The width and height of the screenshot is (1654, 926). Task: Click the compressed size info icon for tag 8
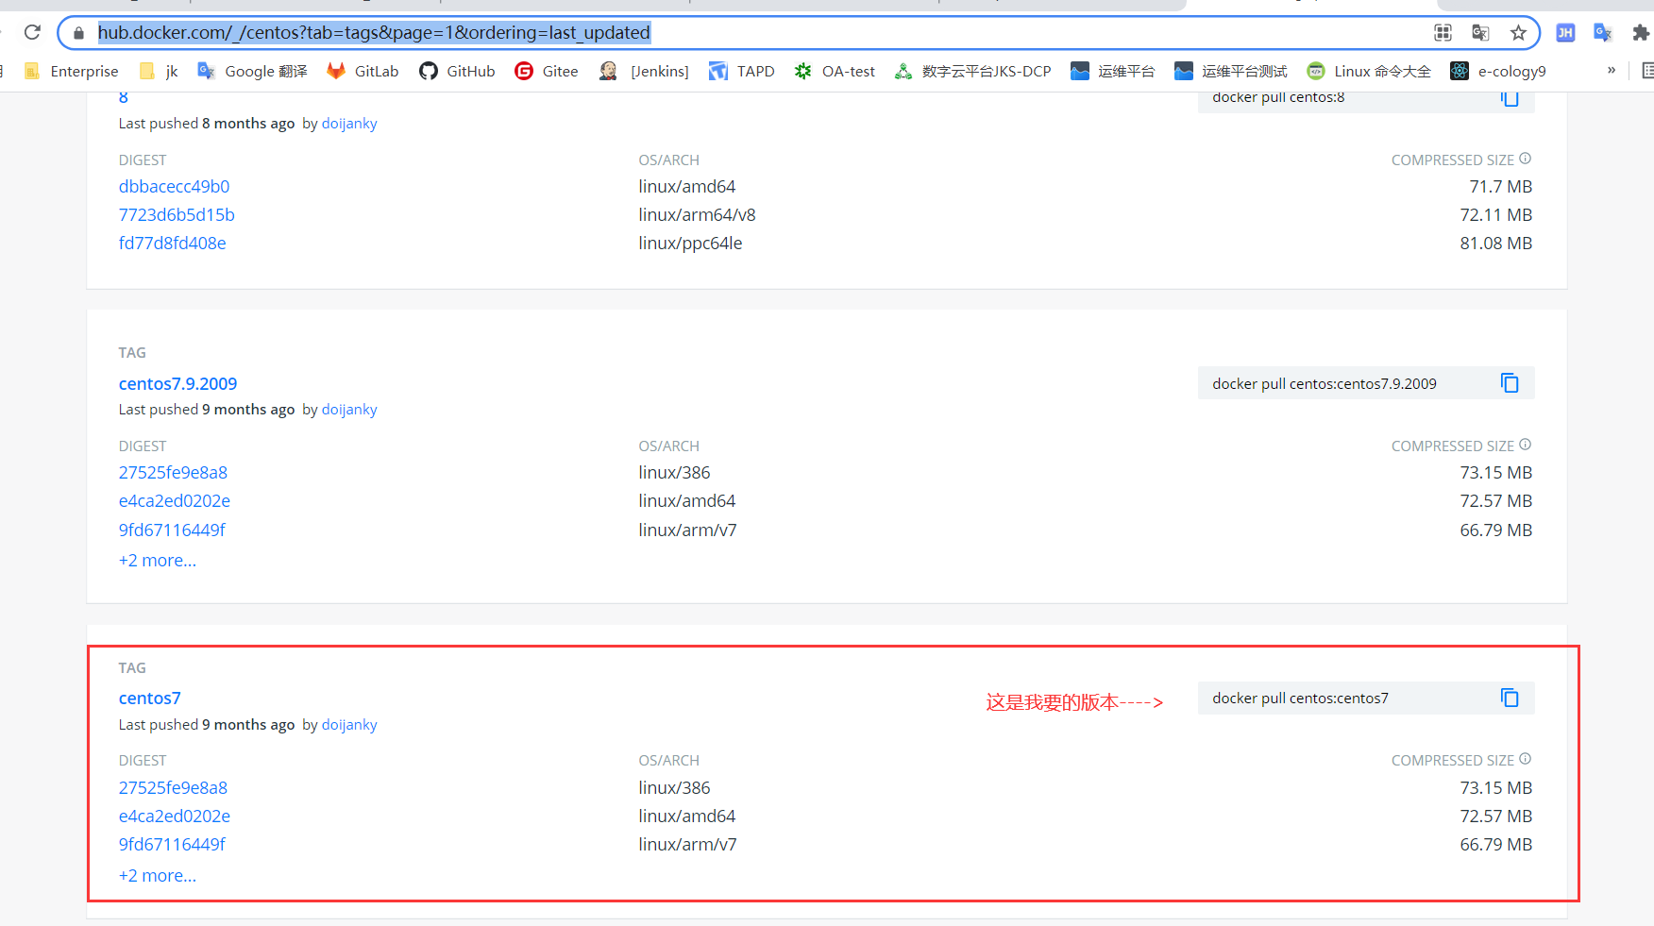[x=1525, y=159]
